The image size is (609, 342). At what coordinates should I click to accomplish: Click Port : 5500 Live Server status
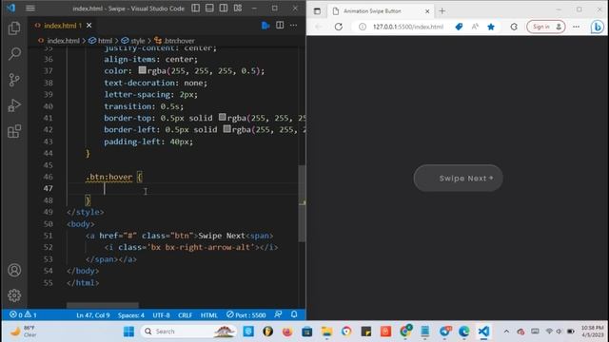[x=246, y=314]
